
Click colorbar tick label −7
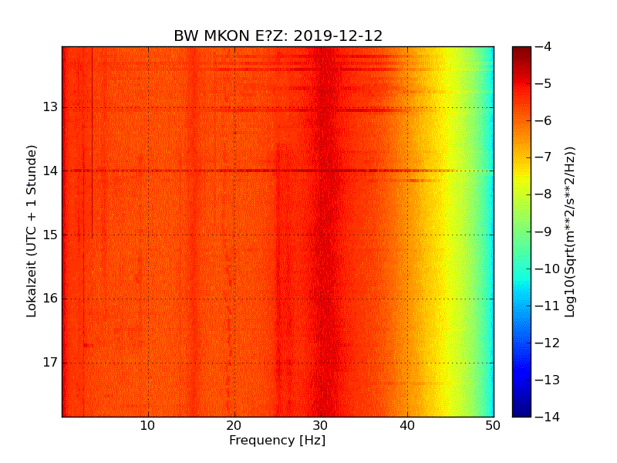pos(544,157)
